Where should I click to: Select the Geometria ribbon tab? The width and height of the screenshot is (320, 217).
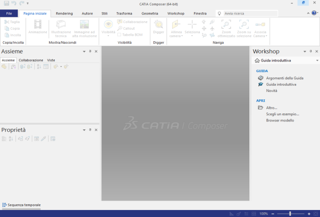pyautogui.click(x=150, y=14)
